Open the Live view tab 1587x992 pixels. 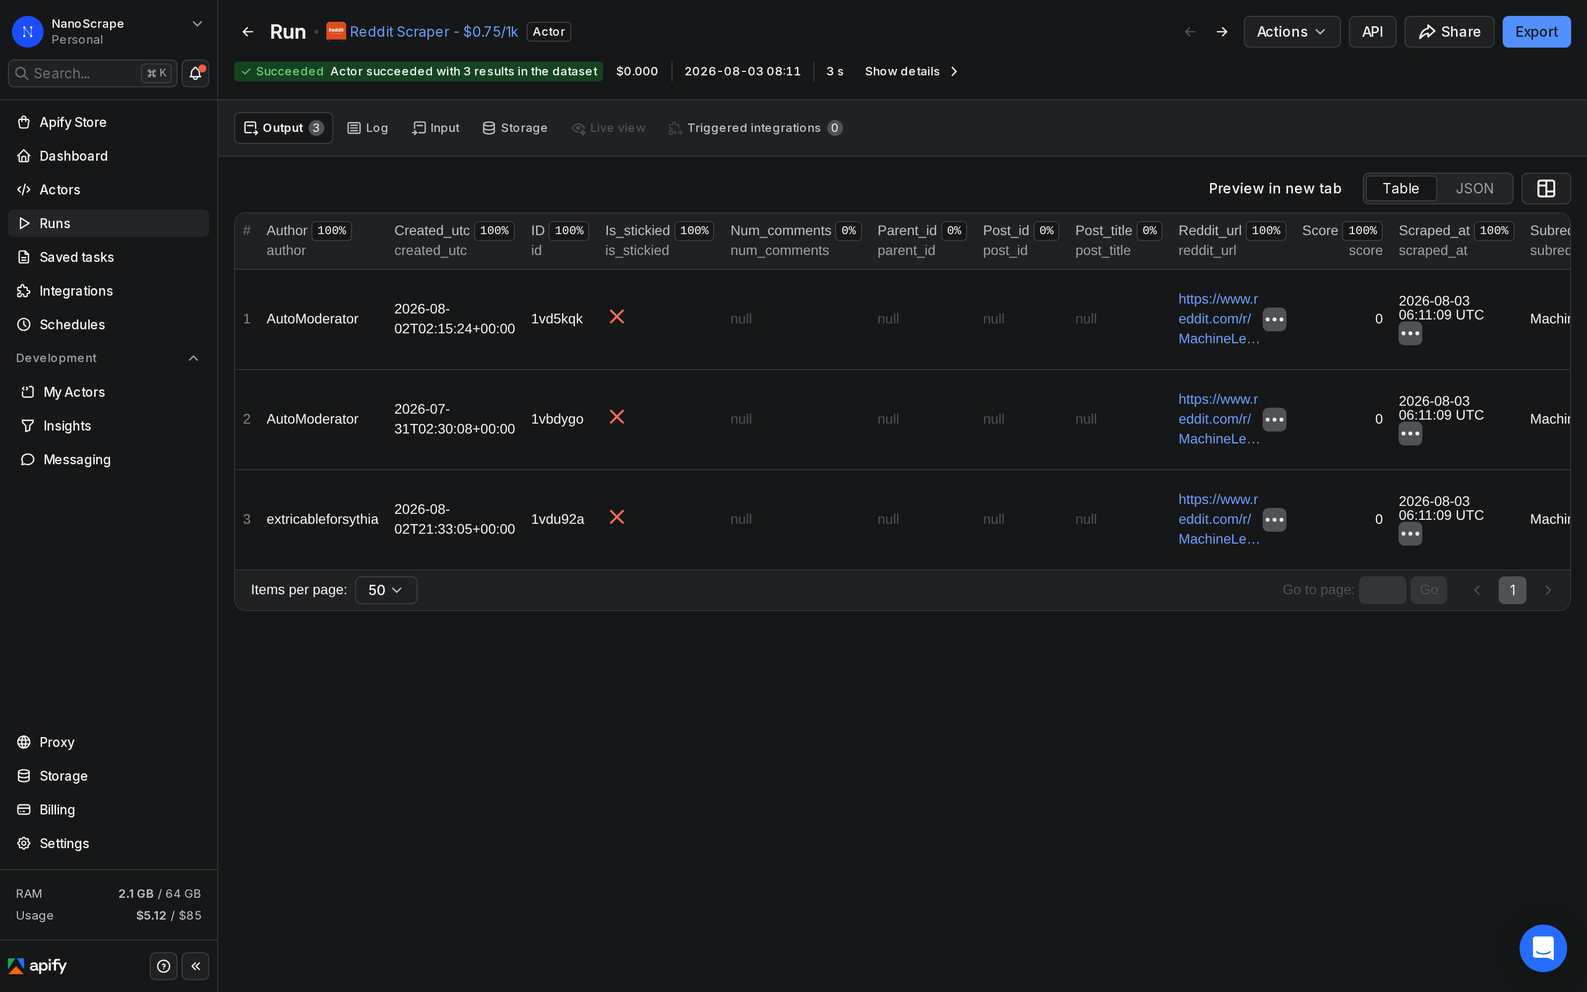click(x=609, y=128)
